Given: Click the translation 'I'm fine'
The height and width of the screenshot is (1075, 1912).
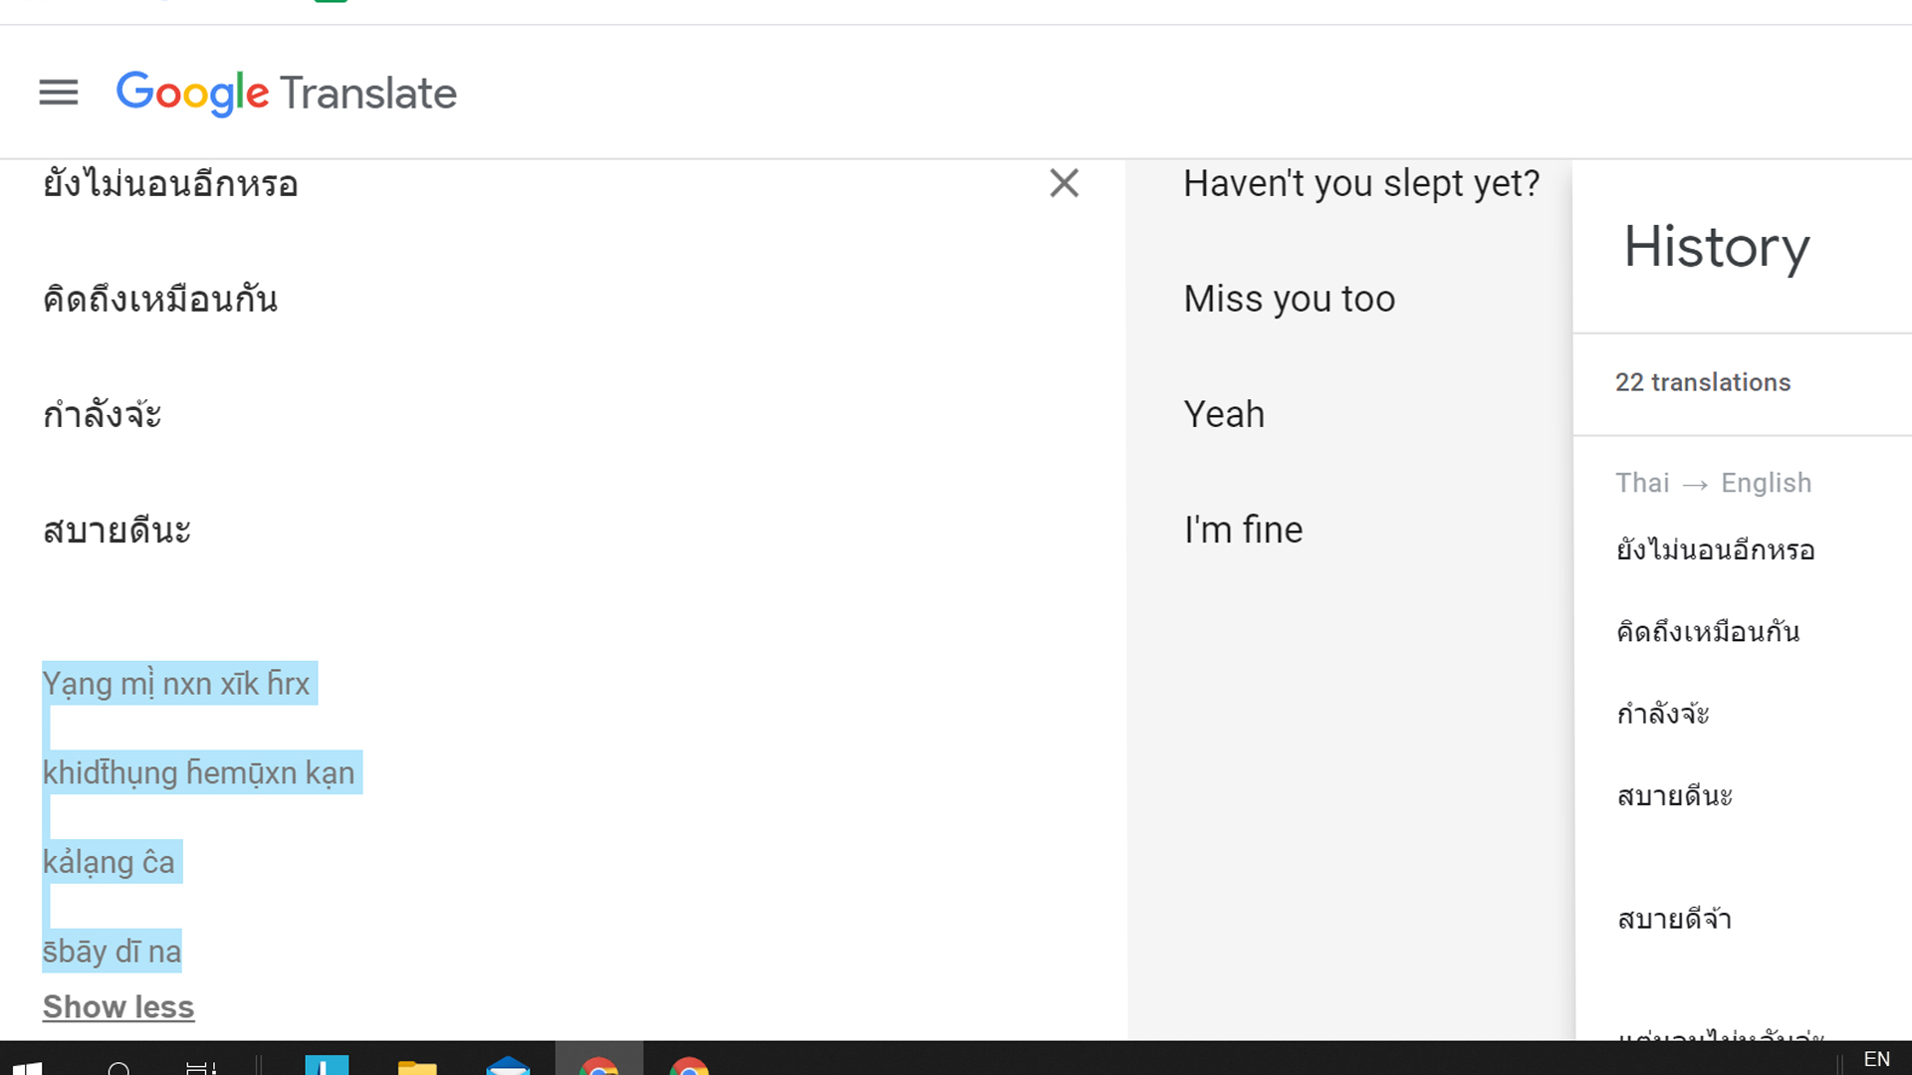Looking at the screenshot, I should (1243, 530).
